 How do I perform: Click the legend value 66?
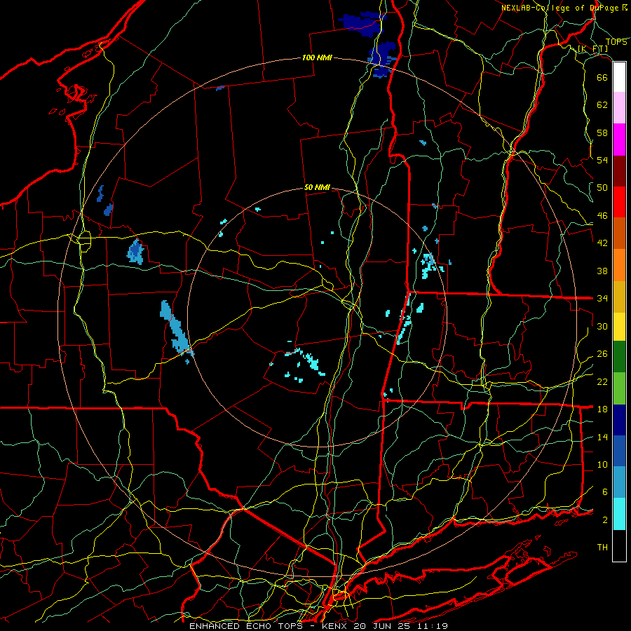point(602,77)
